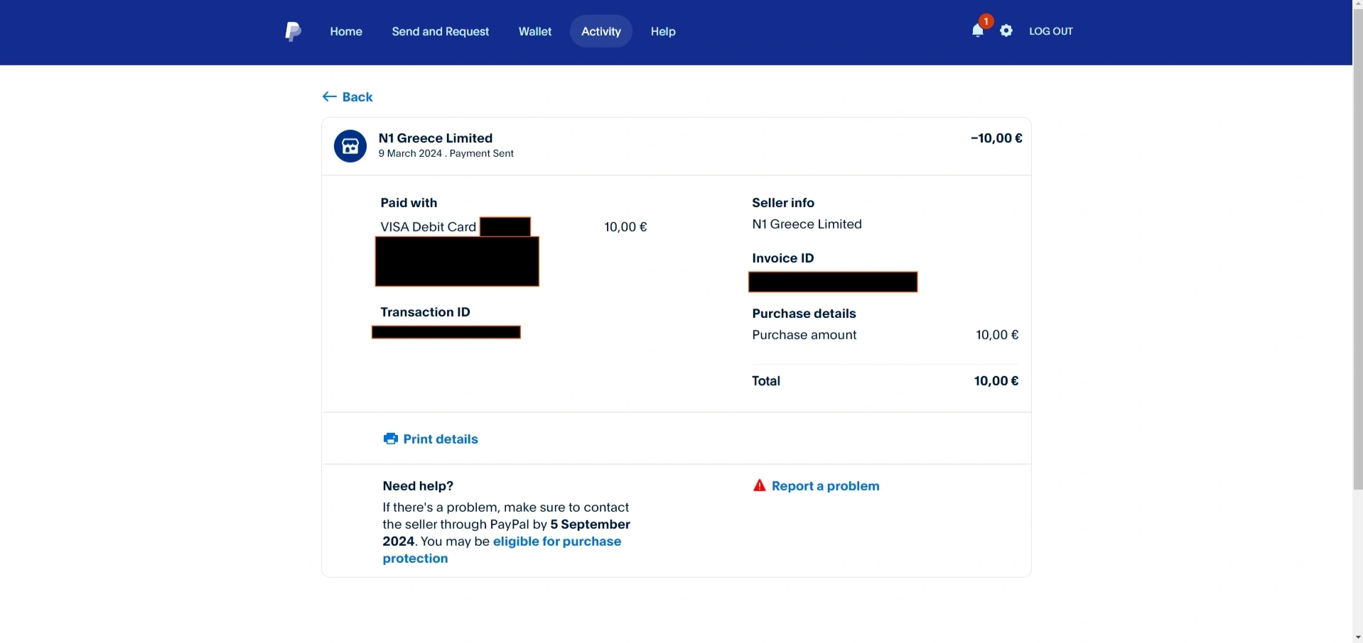
Task: Click the store icon beside N1 Greece Limited
Action: coord(350,146)
